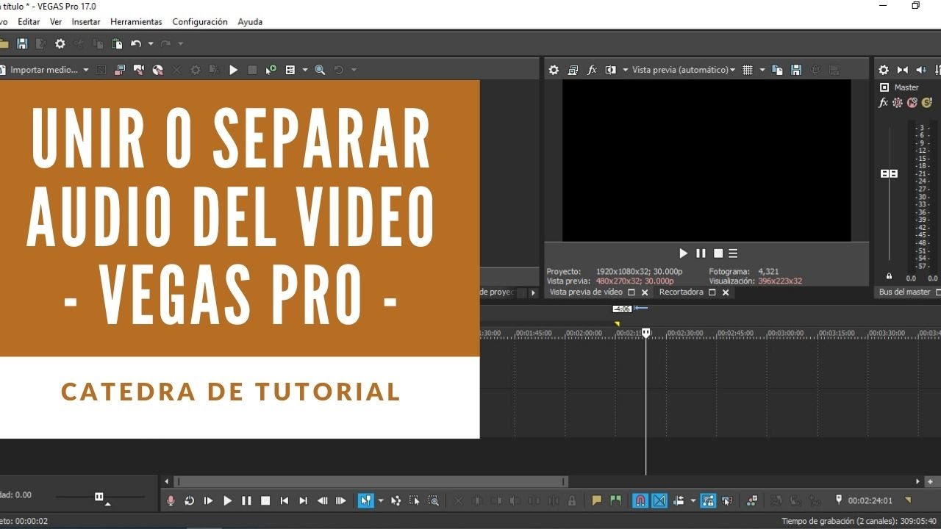Select the Normal edit tool
Image resolution: width=941 pixels, height=529 pixels.
click(x=365, y=500)
